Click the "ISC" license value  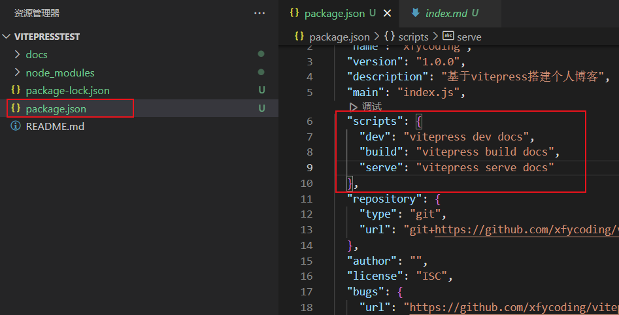coord(432,276)
